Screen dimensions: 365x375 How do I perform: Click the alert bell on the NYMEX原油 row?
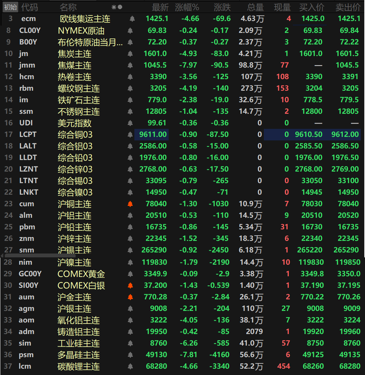point(130,30)
